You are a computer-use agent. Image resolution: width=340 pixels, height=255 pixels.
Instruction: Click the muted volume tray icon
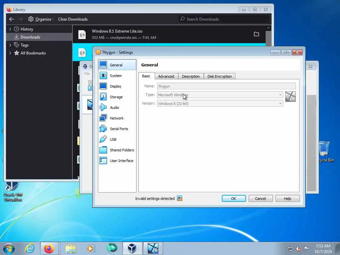298,249
